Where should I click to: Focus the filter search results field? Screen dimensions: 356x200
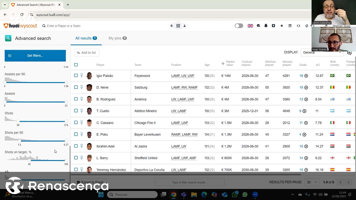pyautogui.click(x=190, y=182)
